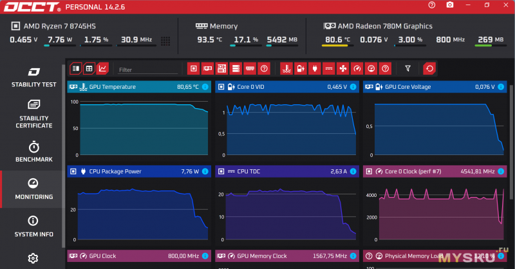Toggle graph view mode

tap(102, 69)
